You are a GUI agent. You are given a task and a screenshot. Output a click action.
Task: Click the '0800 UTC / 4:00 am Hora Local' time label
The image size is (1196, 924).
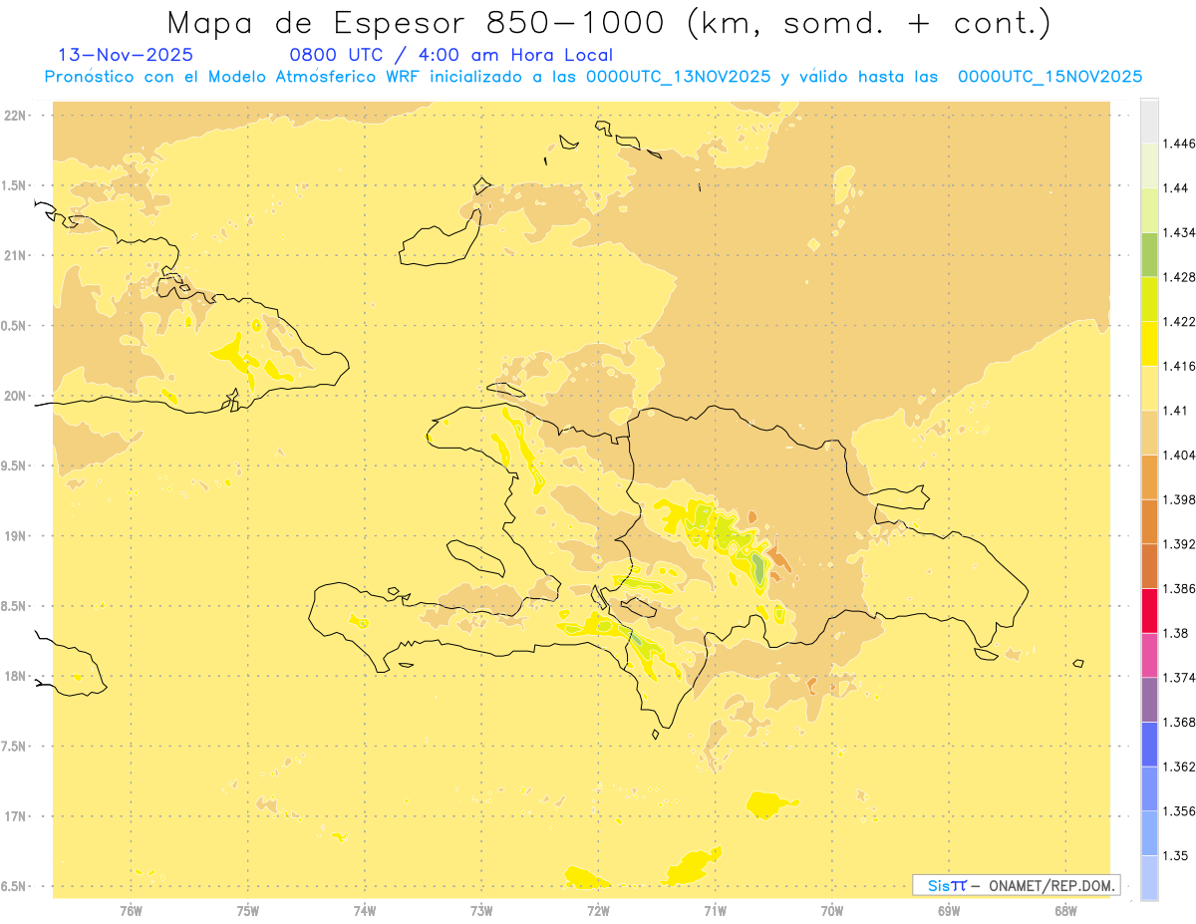click(450, 55)
